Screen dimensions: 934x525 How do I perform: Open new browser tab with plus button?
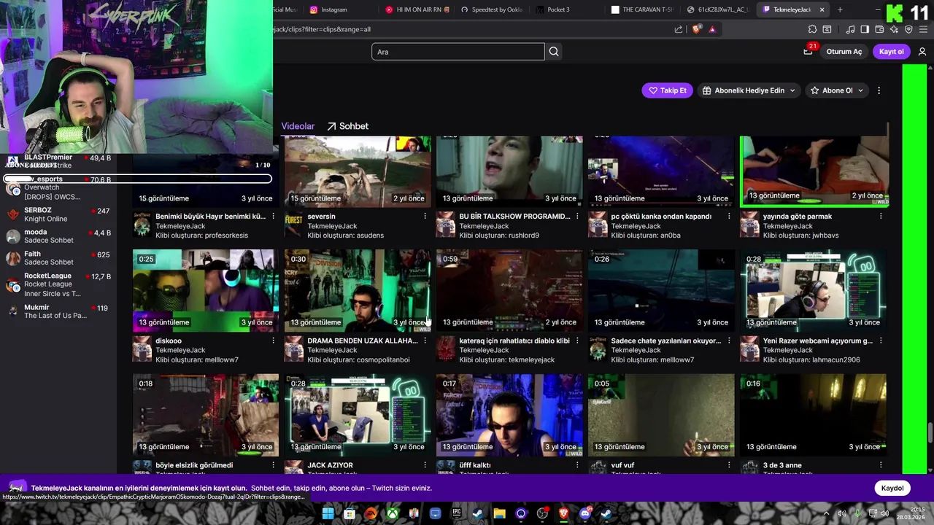point(840,9)
